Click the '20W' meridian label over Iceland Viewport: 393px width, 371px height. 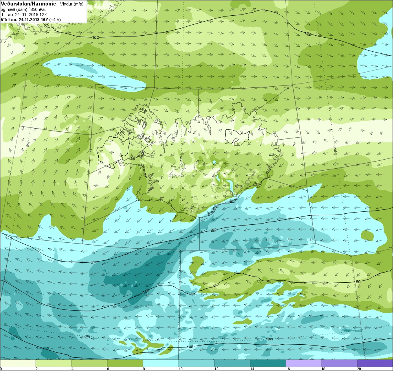click(x=181, y=160)
